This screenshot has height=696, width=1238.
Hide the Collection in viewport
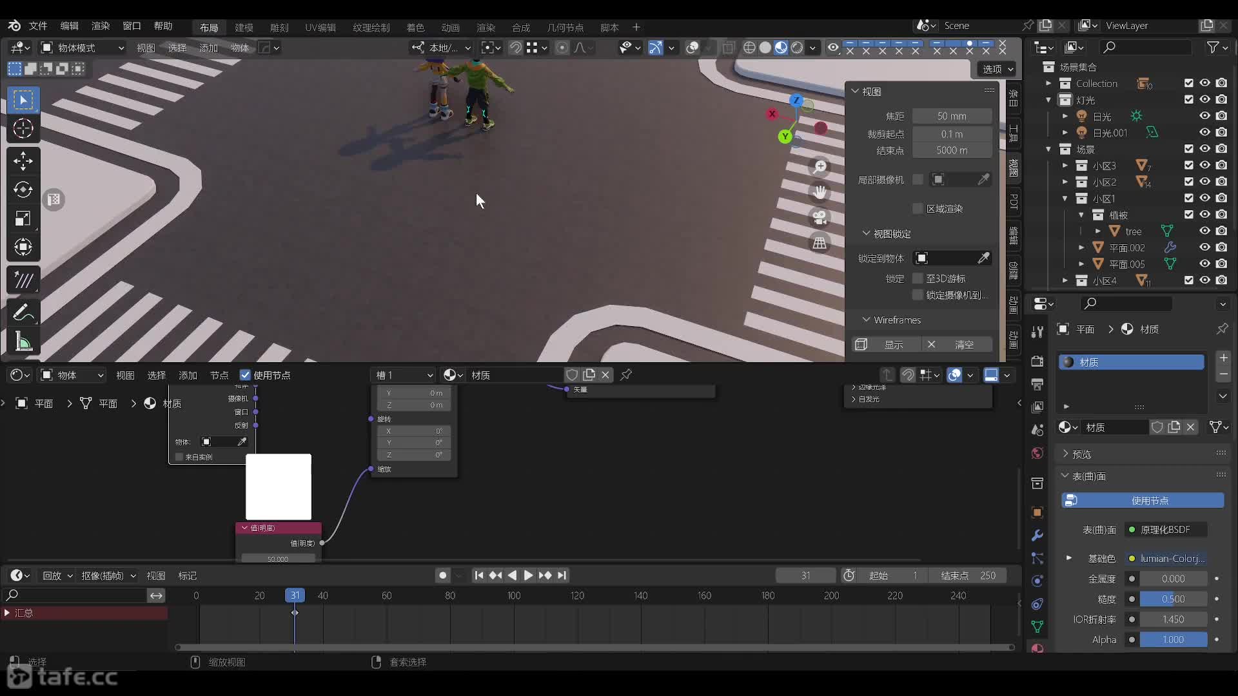point(1204,83)
